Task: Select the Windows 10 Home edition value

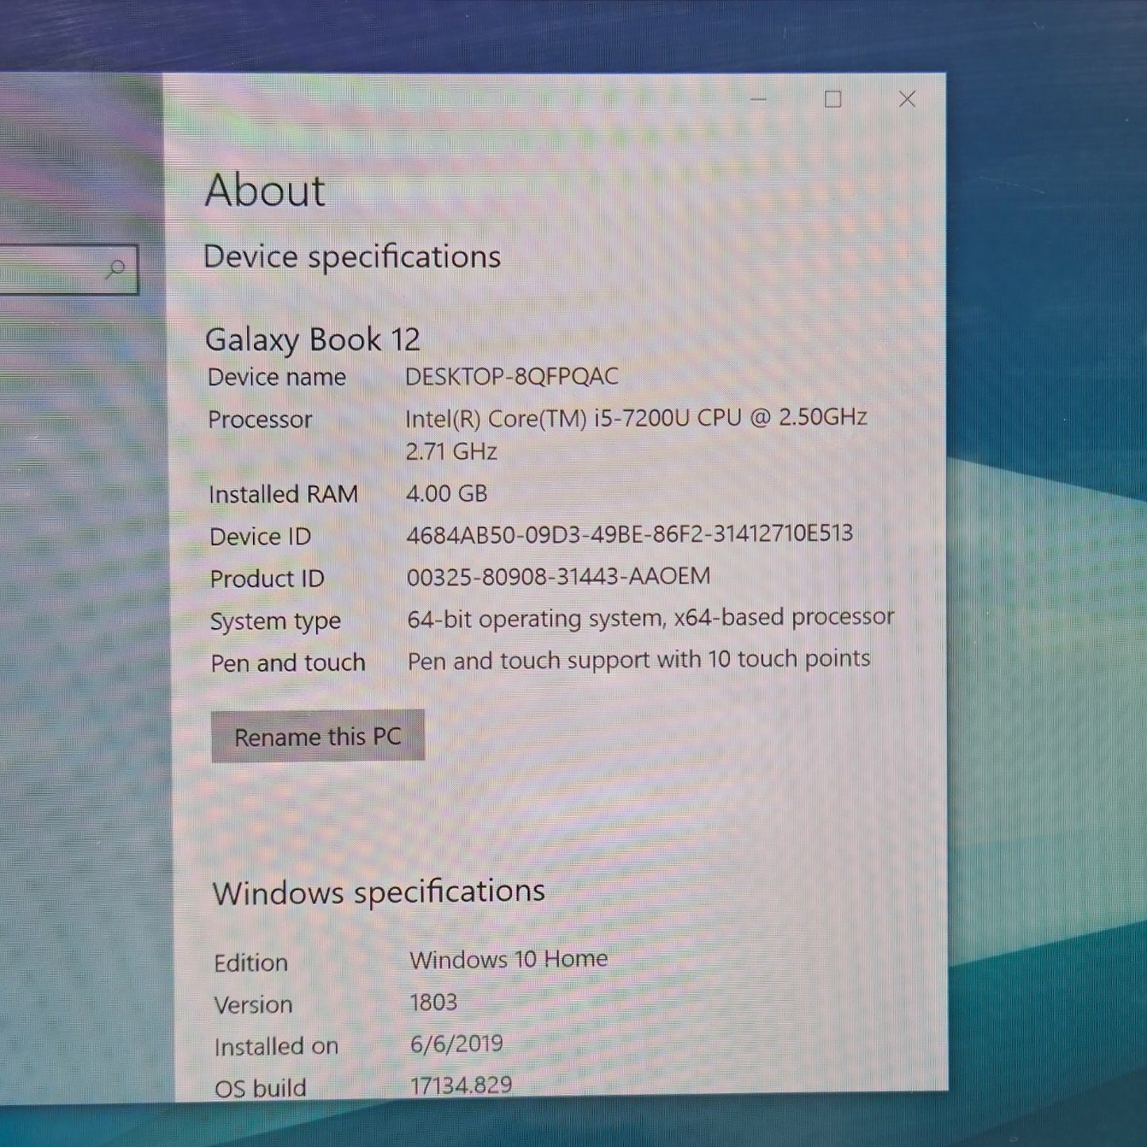Action: pos(509,960)
